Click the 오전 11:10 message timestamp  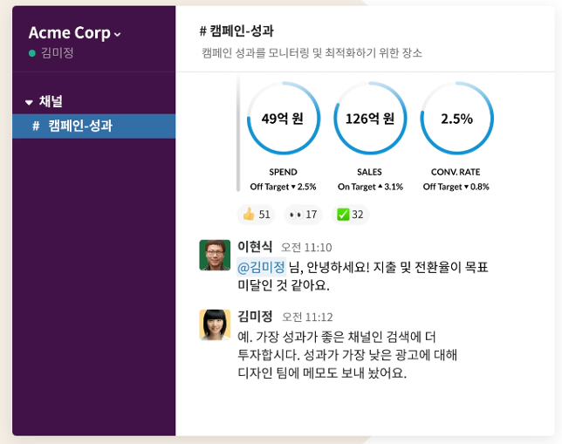click(x=306, y=248)
